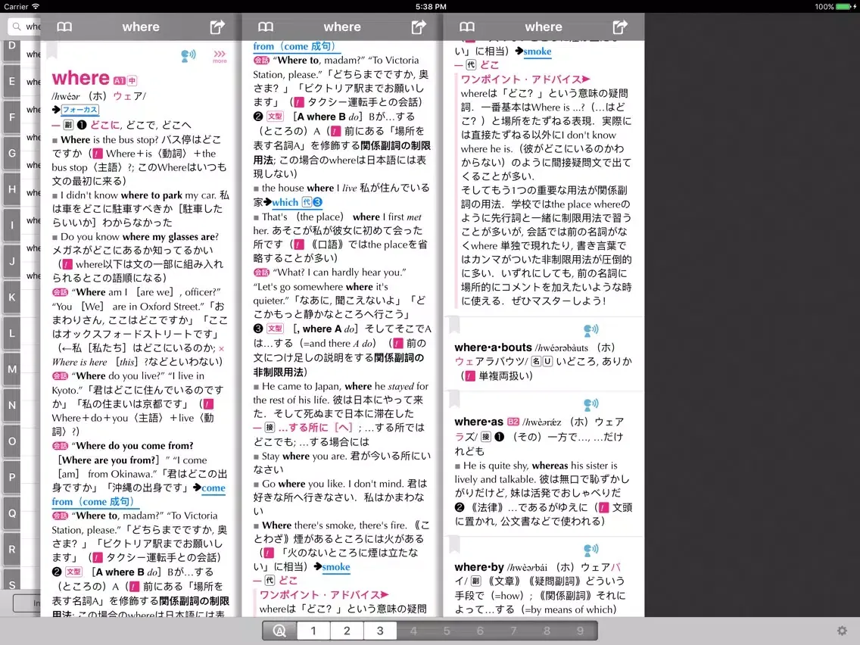Image resolution: width=860 pixels, height=645 pixels.
Task: Jump to index letter F
Action: [11, 117]
